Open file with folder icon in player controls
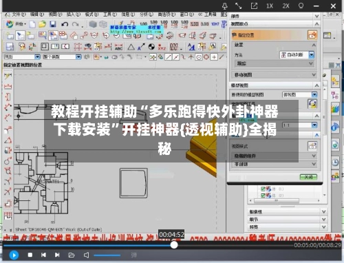 (x=72, y=255)
